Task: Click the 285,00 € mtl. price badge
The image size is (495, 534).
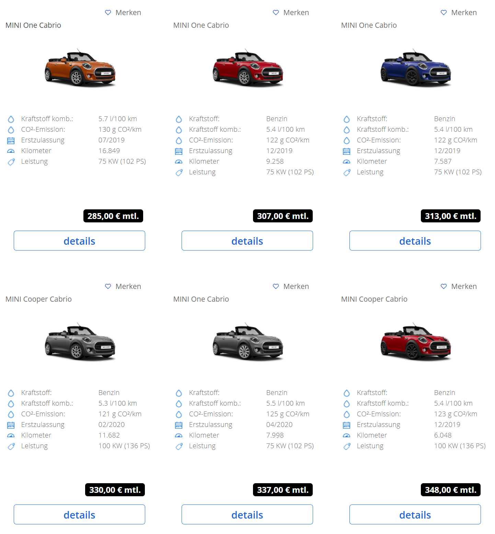Action: point(113,216)
